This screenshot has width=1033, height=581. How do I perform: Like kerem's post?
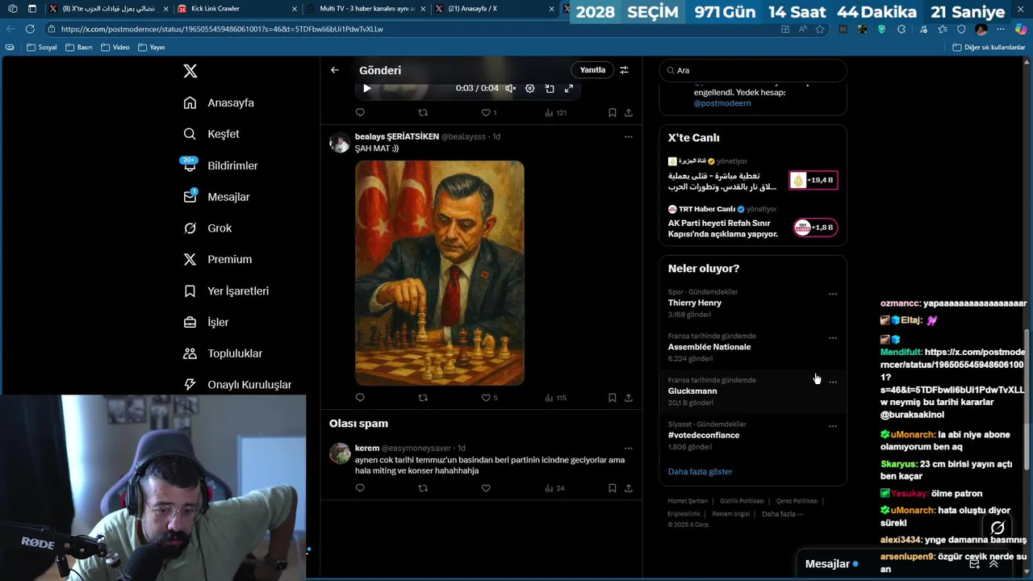(486, 488)
